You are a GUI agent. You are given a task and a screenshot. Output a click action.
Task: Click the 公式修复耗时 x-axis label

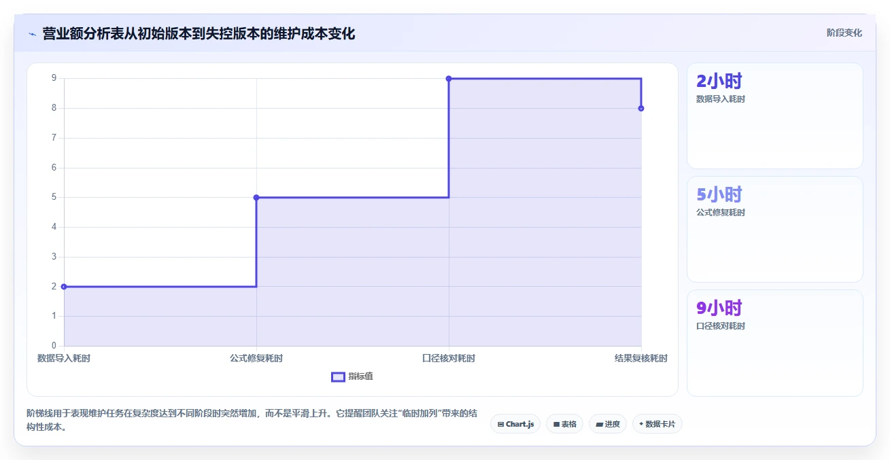tap(256, 358)
